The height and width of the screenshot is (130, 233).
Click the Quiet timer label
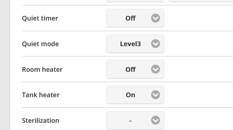[40, 19]
